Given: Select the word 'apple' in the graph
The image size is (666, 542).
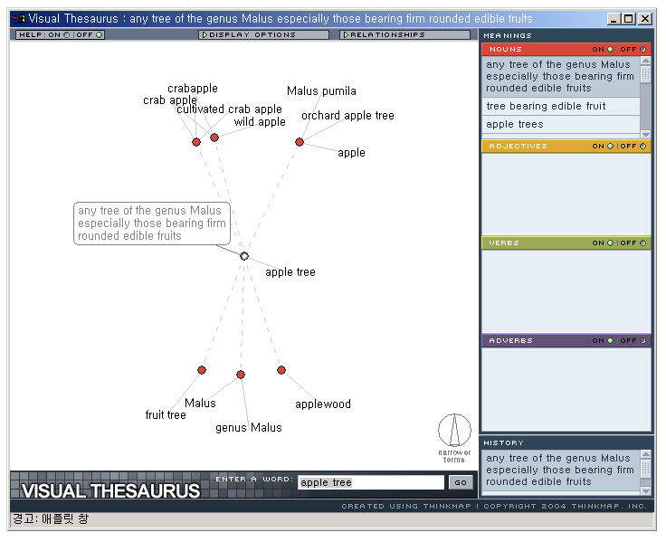Looking at the screenshot, I should [351, 153].
